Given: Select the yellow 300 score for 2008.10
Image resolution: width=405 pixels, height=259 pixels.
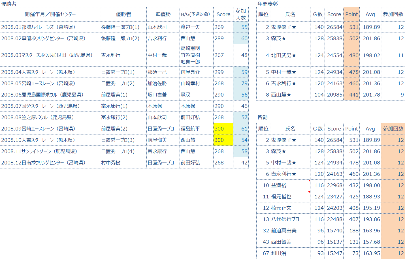Looking at the screenshot, I should tap(223, 140).
